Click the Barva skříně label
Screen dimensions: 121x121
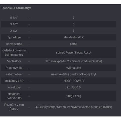(14, 44)
